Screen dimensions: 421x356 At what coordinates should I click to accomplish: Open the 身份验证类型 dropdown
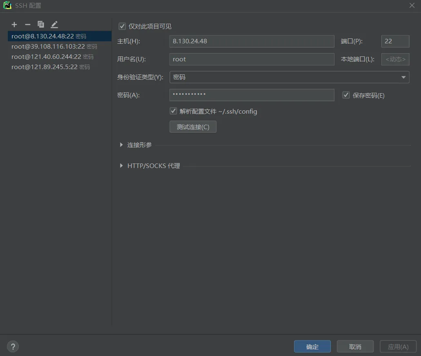[289, 77]
